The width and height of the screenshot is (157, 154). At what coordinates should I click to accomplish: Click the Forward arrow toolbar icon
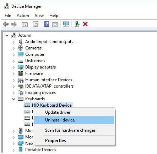point(14,24)
